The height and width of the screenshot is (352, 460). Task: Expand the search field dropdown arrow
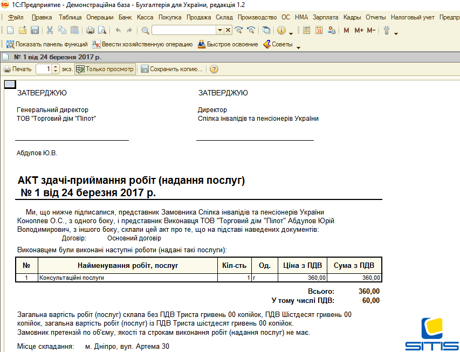pyautogui.click(x=219, y=30)
